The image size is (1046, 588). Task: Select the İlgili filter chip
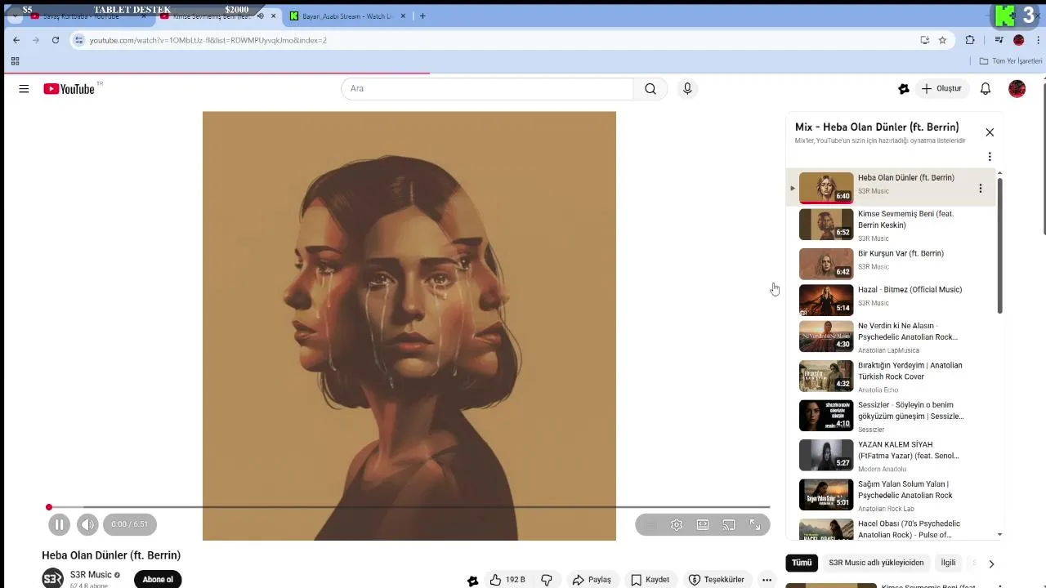(x=948, y=563)
